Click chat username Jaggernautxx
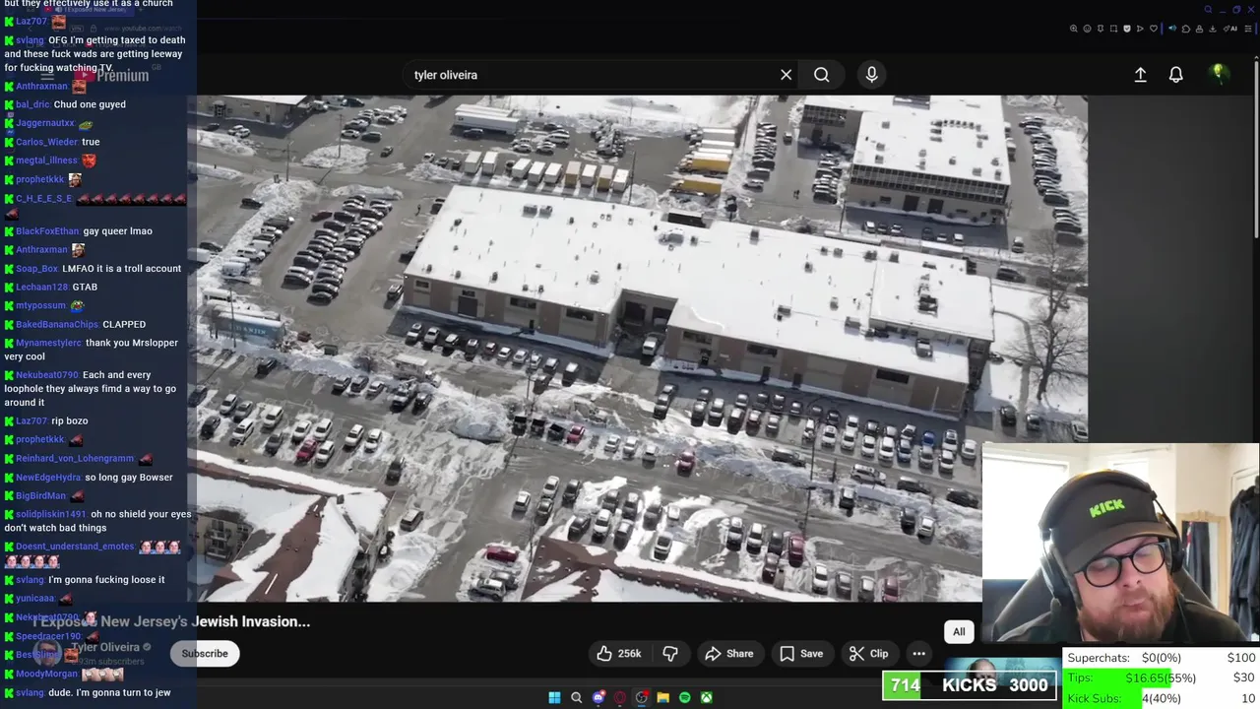This screenshot has width=1260, height=709. pos(45,123)
